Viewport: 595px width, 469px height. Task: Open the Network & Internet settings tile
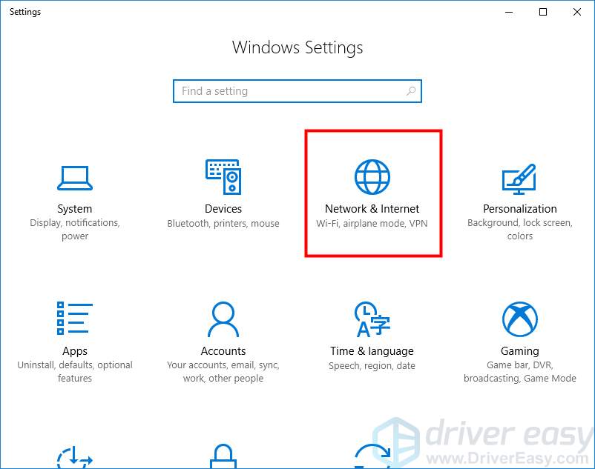[372, 194]
